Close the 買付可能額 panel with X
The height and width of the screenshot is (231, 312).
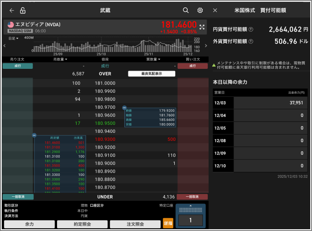point(215,10)
